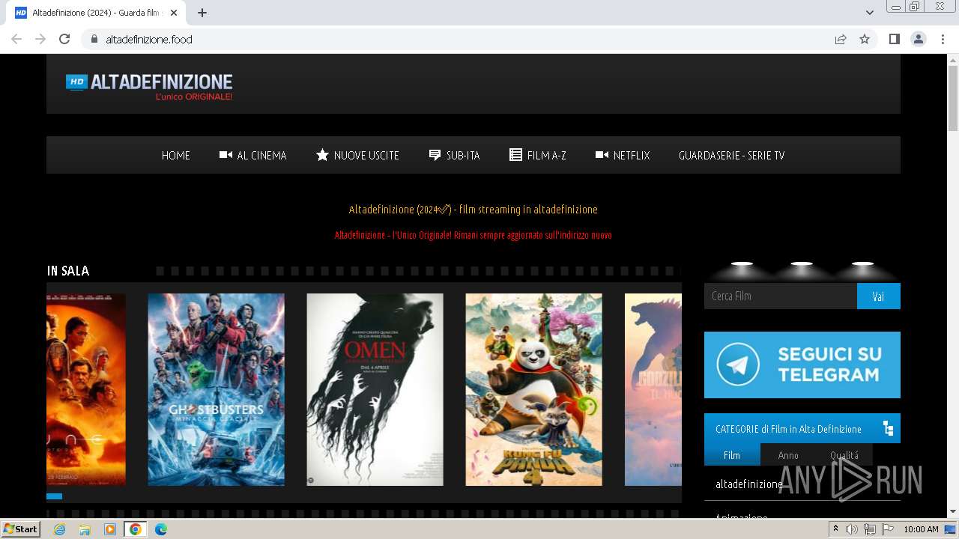Go forward in browser history
Viewport: 959px width, 539px height.
point(40,39)
